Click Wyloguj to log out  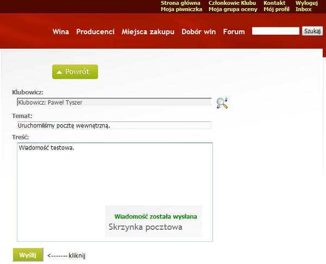[306, 3]
